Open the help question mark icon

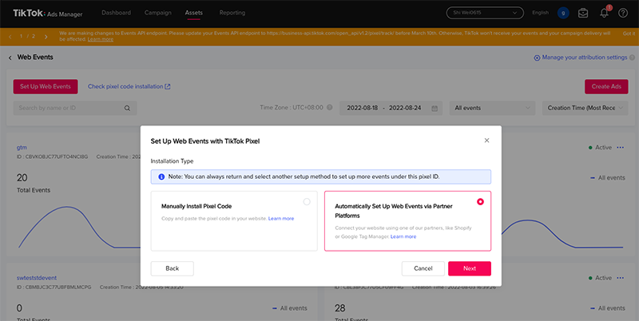(623, 13)
